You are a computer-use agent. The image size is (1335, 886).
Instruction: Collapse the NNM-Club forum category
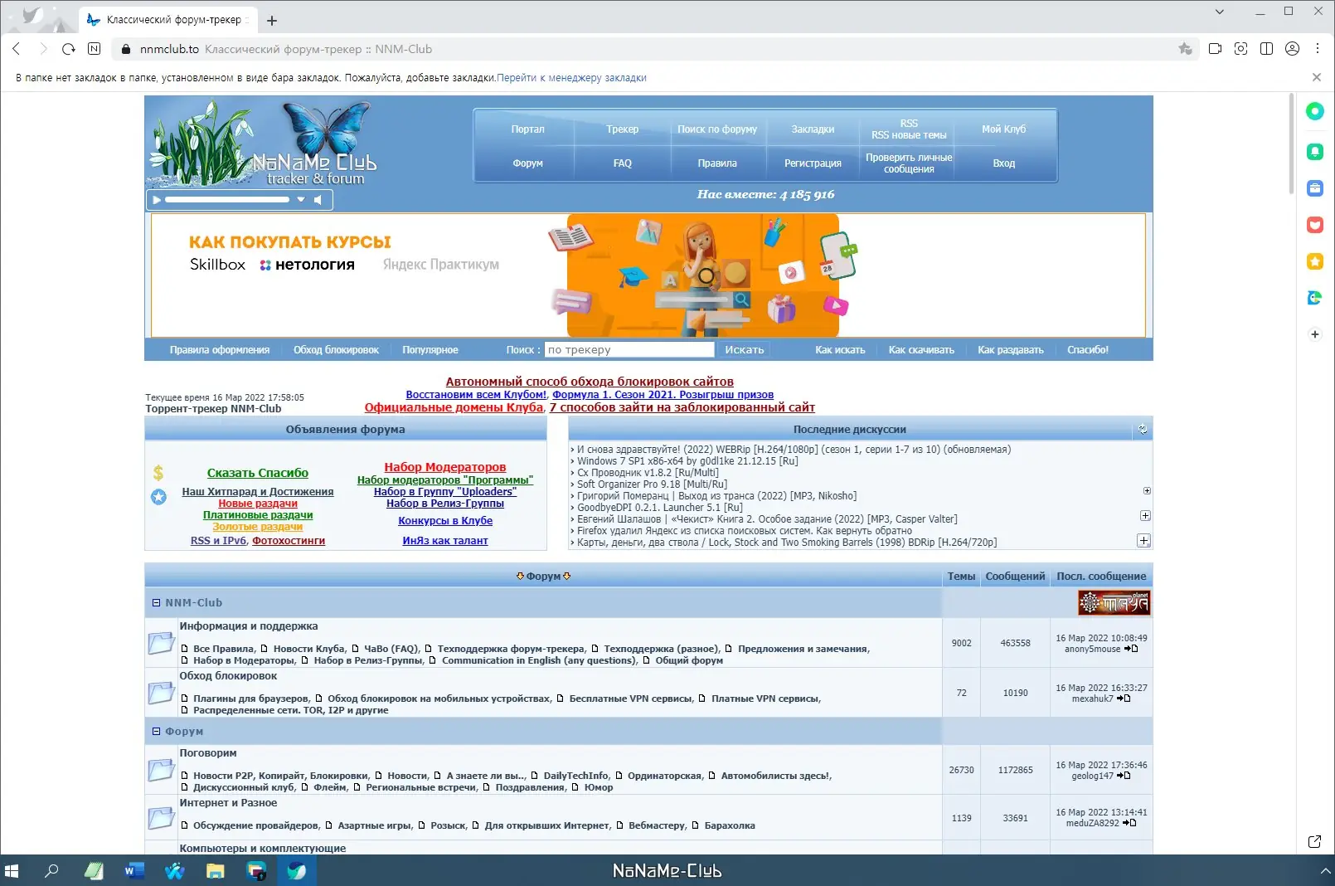pos(156,603)
